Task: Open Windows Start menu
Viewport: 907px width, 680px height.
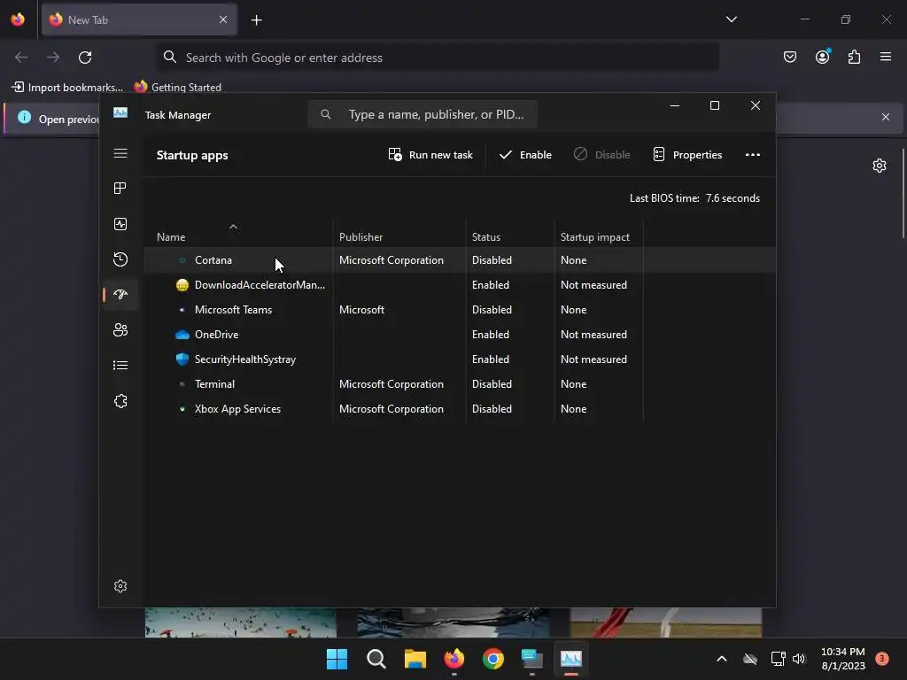Action: [337, 659]
